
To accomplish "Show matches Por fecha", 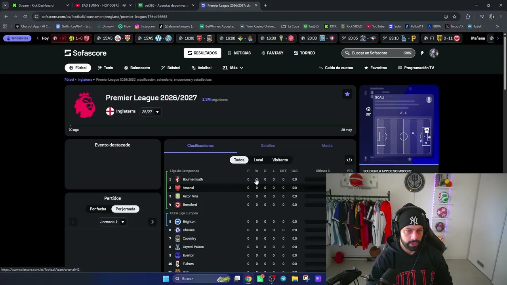I will 98,209.
